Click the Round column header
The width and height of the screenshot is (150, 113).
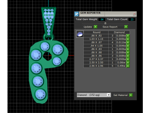[x=97, y=32]
